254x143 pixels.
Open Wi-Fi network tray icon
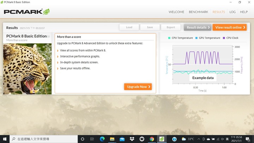coord(218,139)
